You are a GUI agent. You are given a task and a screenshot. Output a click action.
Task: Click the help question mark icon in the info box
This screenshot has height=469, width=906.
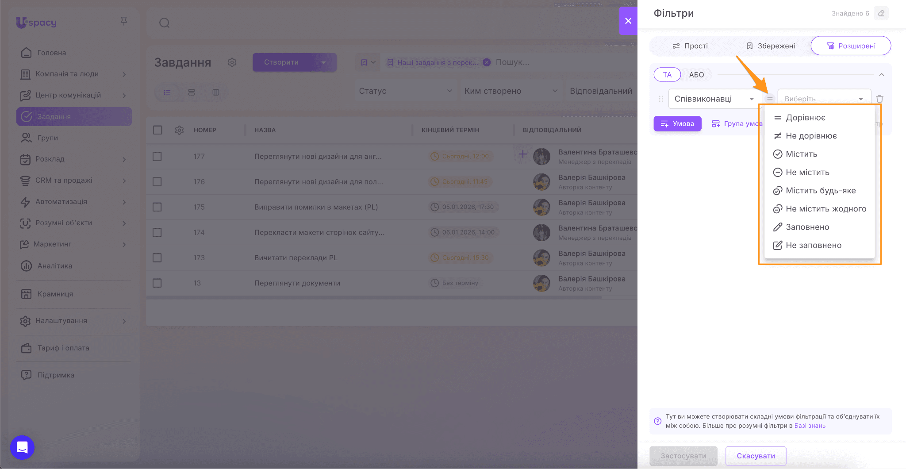coord(658,421)
